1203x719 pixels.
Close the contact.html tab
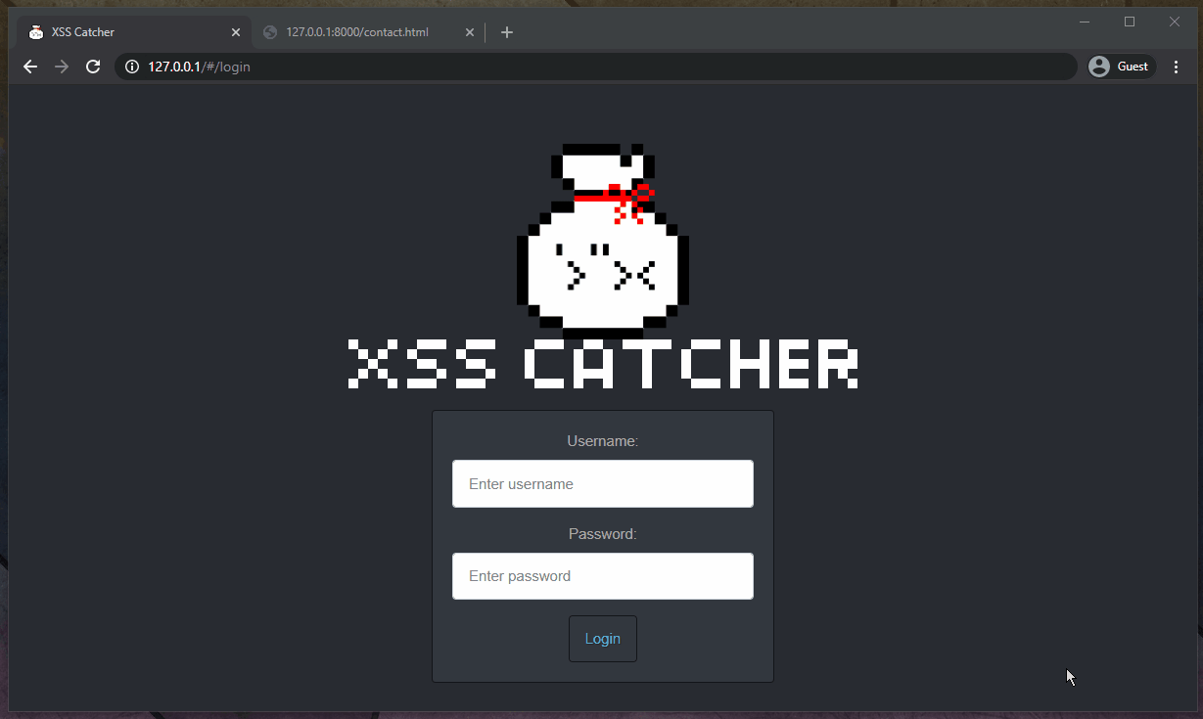(x=470, y=32)
